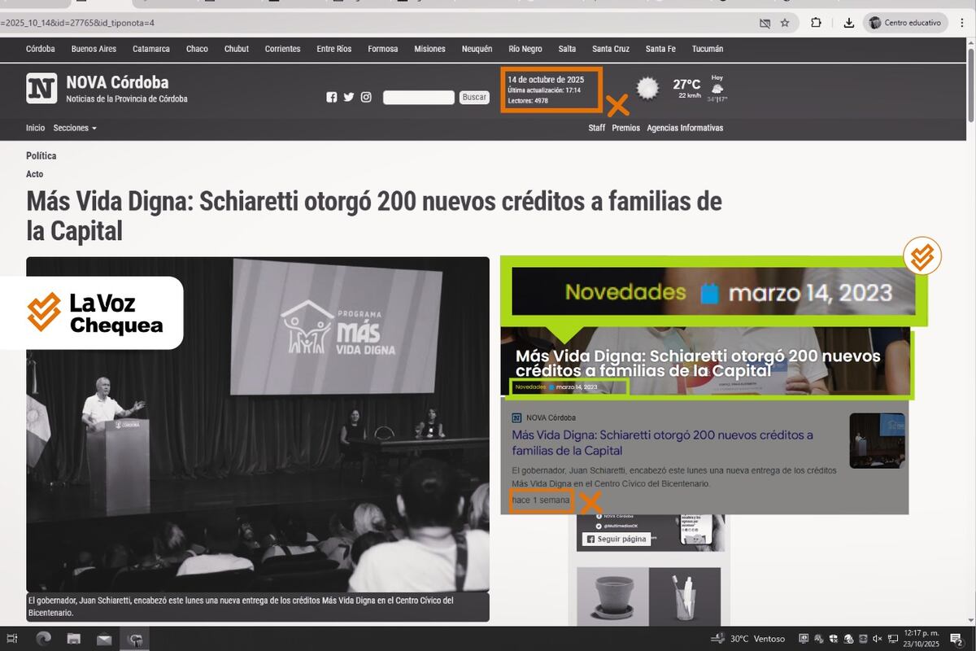Image resolution: width=976 pixels, height=651 pixels.
Task: Click the Política category link
Action: point(41,155)
